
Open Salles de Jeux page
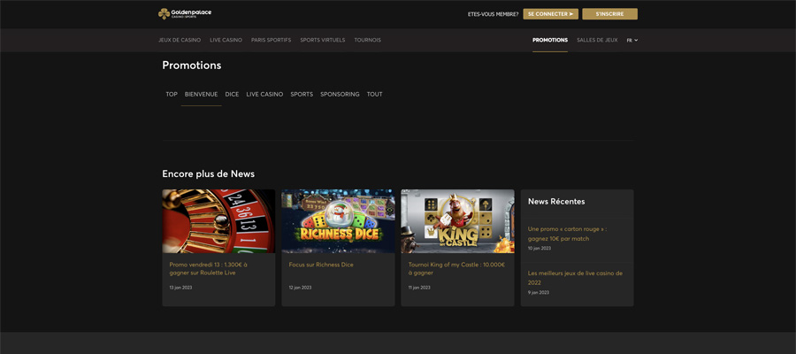pyautogui.click(x=597, y=40)
